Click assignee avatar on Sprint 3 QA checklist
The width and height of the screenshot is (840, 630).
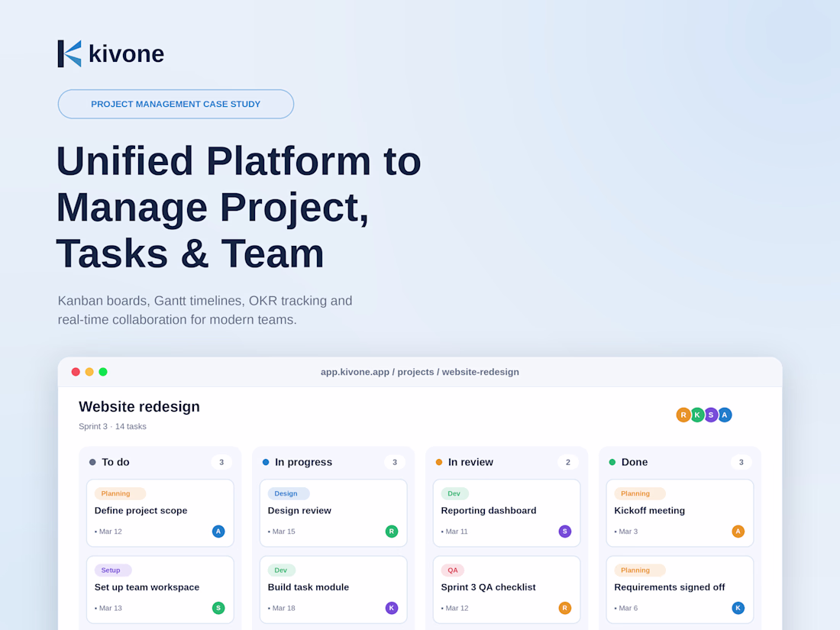click(x=564, y=608)
